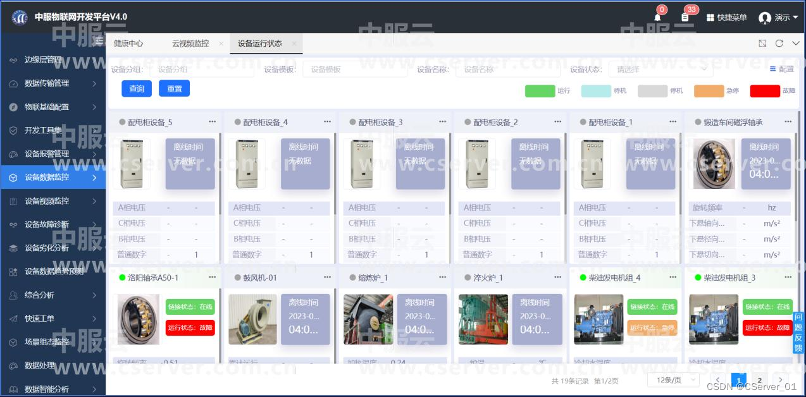This screenshot has height=397, width=806.
Task: Click the 鼓风机-01 blower image
Action: 252,319
